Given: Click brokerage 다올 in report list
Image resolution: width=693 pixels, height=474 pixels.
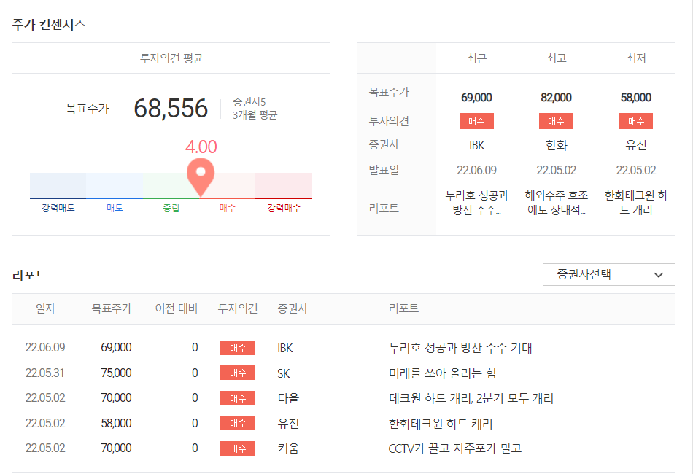Looking at the screenshot, I should [288, 398].
